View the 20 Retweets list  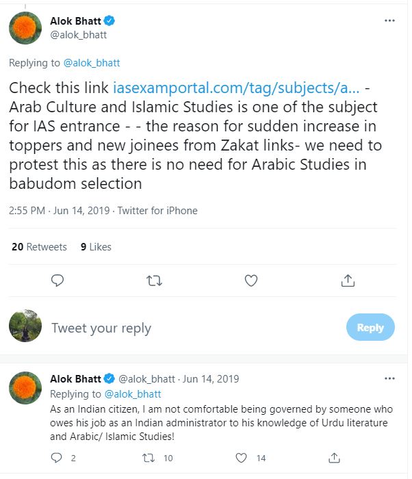pyautogui.click(x=39, y=247)
